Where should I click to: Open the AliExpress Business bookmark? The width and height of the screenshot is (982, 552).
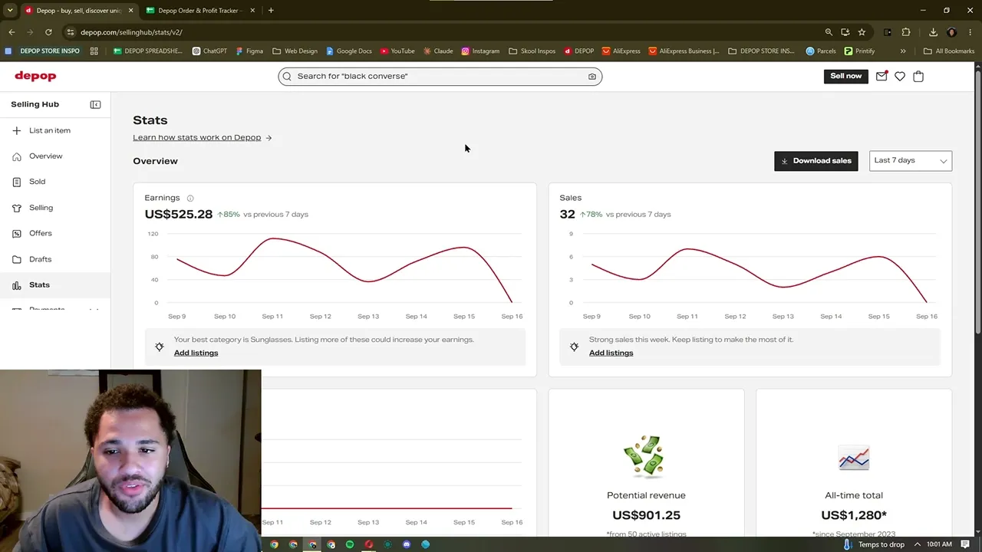[x=684, y=51]
